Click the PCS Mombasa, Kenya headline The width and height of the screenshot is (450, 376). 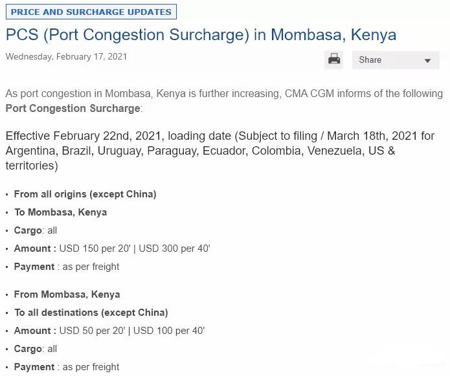[201, 35]
